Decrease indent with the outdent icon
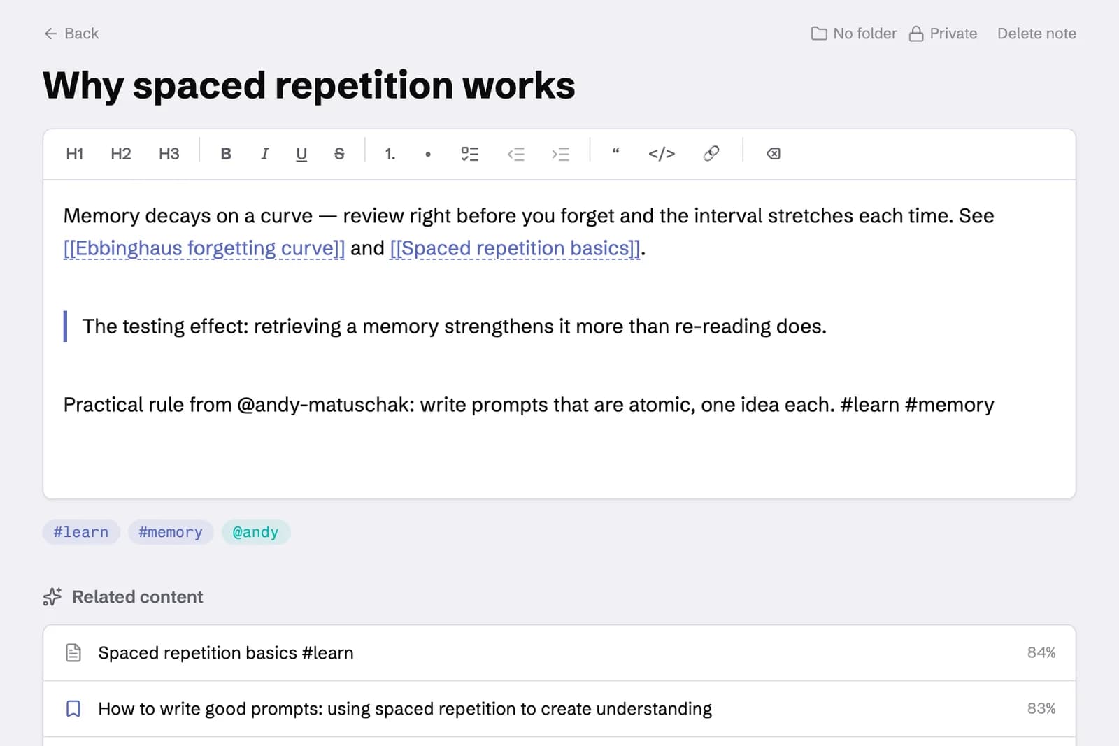The image size is (1119, 746). coord(516,154)
